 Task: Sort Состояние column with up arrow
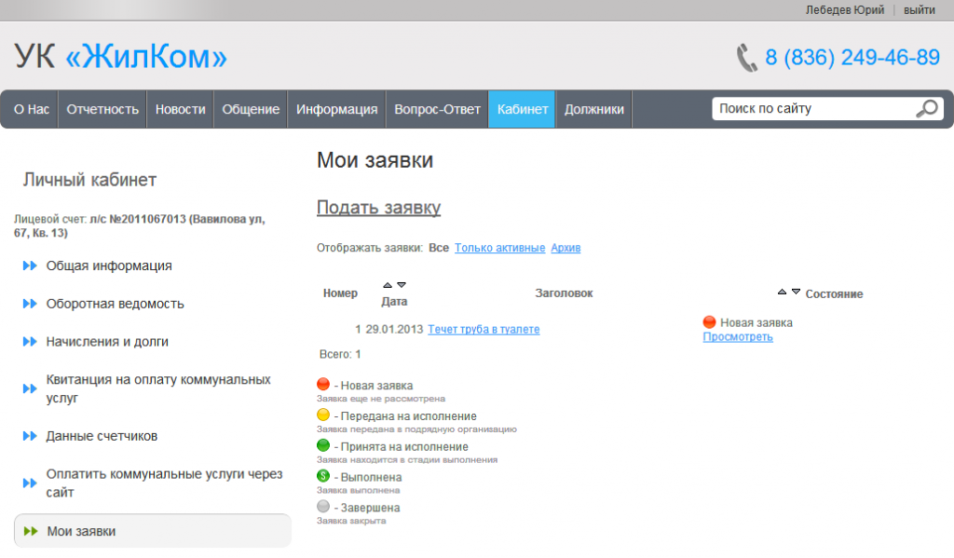coord(782,292)
